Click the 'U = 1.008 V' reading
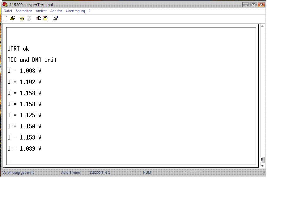297x200 pixels. [x=24, y=71]
